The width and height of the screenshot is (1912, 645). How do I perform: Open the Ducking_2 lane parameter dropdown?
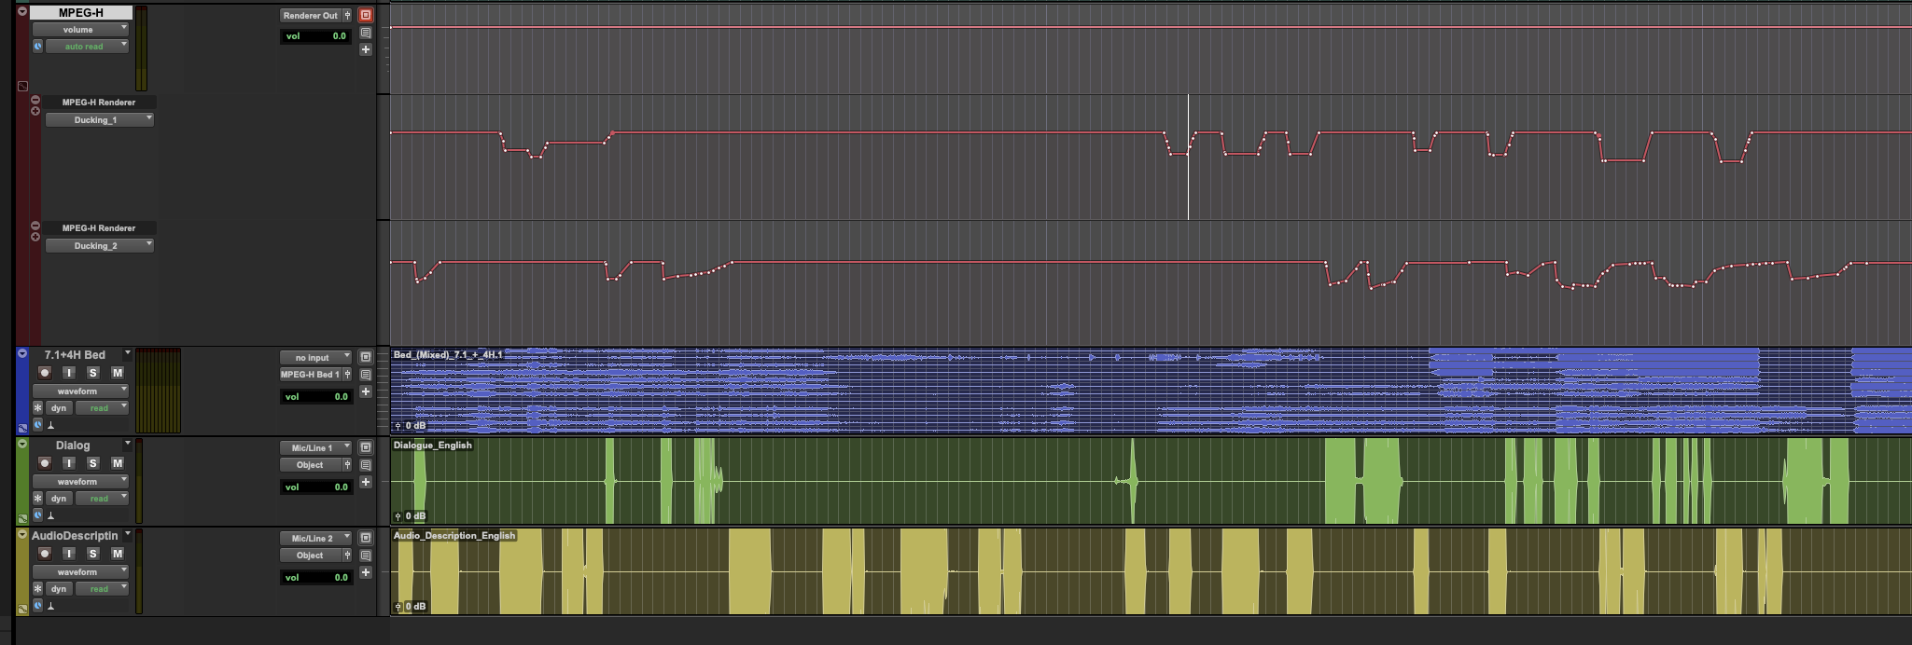[x=100, y=245]
